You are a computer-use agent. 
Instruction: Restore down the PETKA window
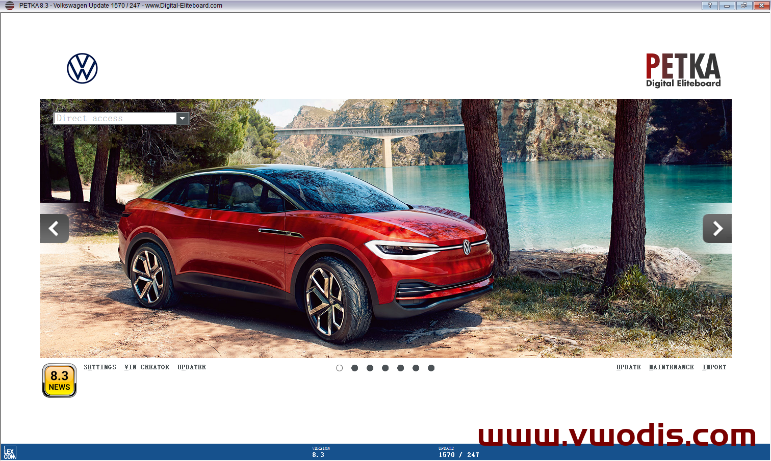(743, 6)
